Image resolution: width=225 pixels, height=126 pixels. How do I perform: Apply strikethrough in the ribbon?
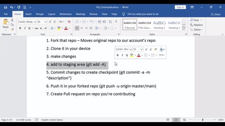pyautogui.click(x=37, y=28)
